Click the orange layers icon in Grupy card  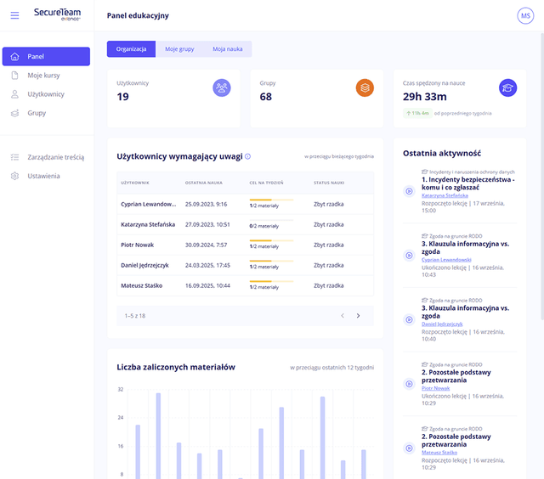(365, 87)
